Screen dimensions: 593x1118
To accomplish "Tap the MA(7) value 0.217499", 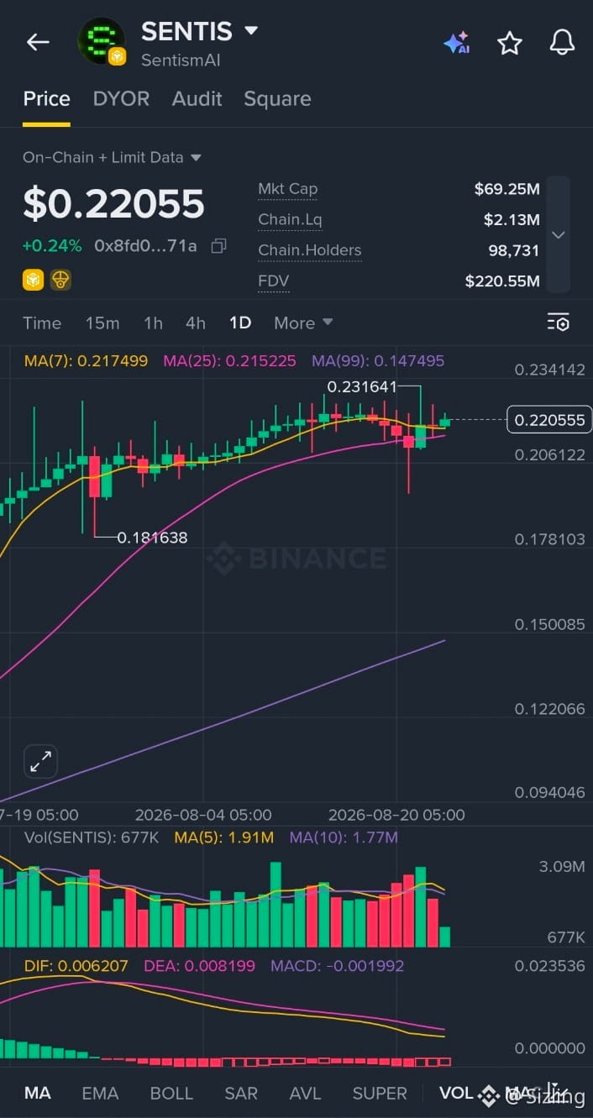I will (x=86, y=361).
